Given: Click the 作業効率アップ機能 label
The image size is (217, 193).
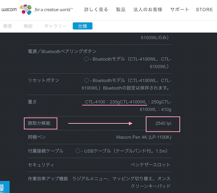Looking at the screenshot, I should (x=48, y=179).
